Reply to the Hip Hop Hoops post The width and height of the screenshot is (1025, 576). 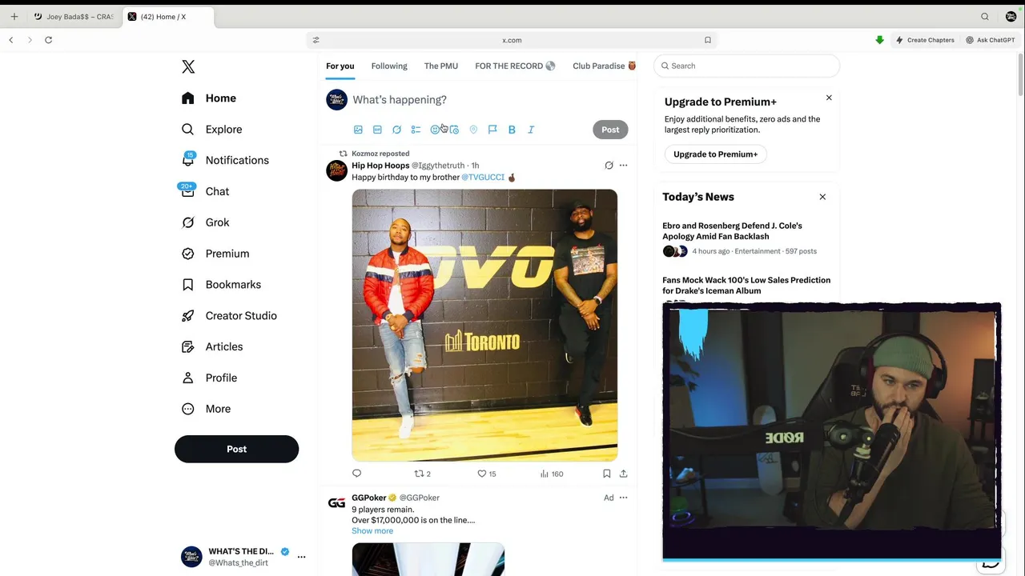(357, 474)
